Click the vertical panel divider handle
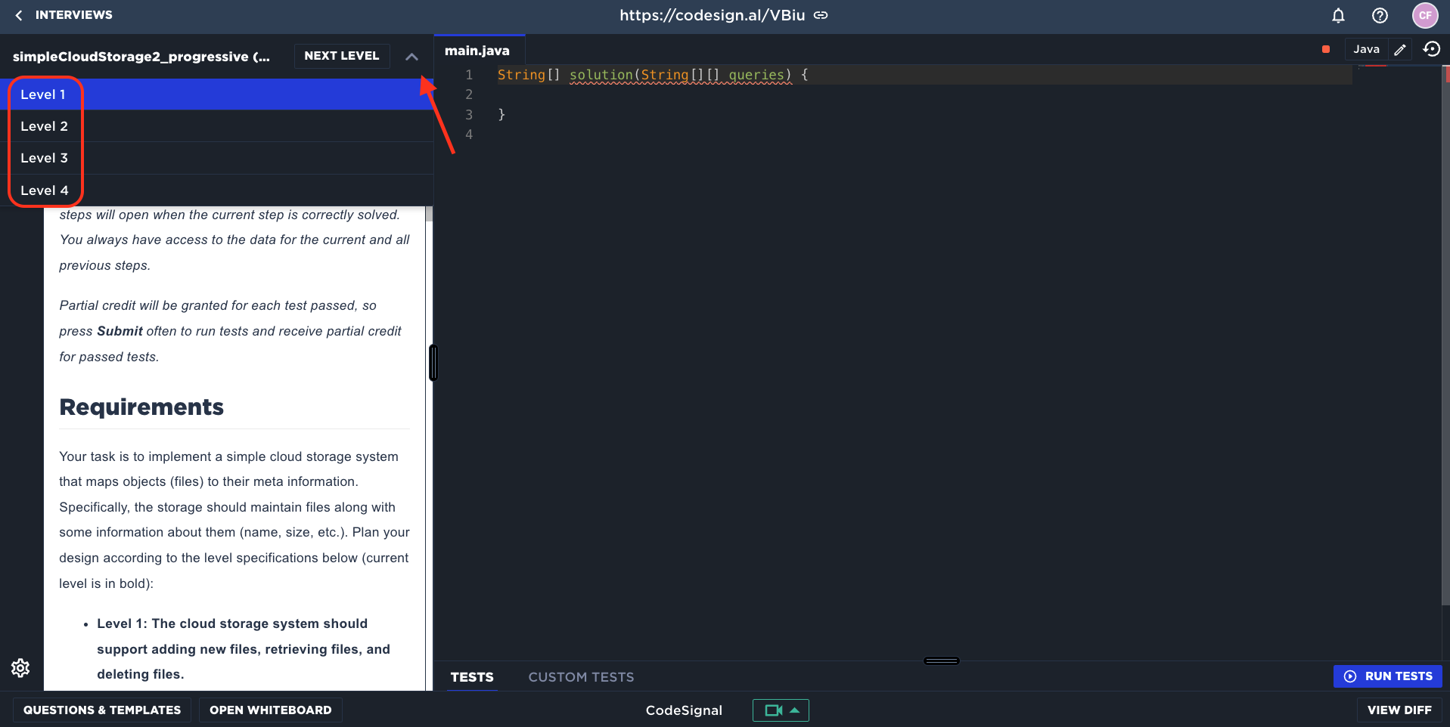This screenshot has height=727, width=1450. click(433, 363)
